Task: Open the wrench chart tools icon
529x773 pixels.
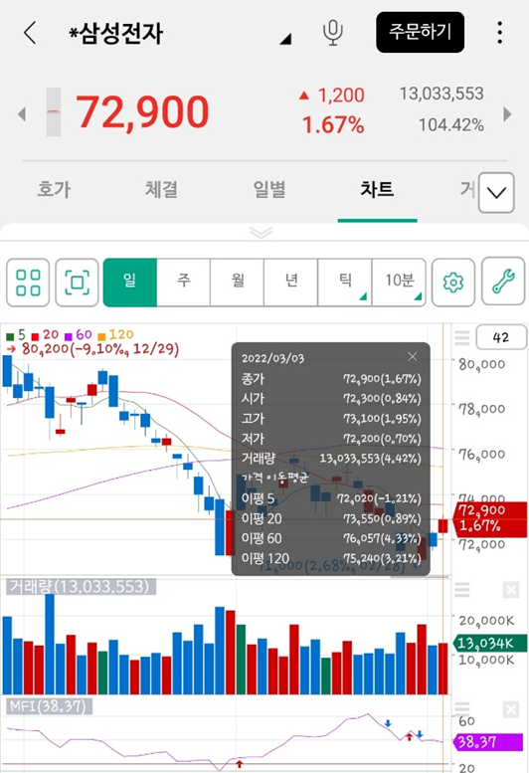Action: coord(503,282)
